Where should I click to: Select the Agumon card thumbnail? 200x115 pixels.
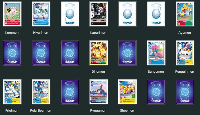pyautogui.click(x=185, y=14)
